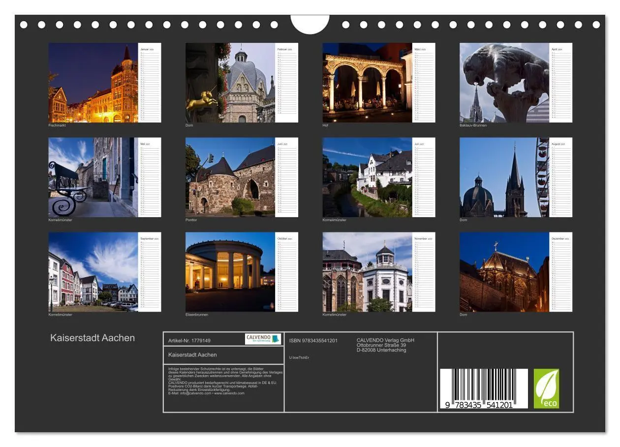Screen dimensions: 620x447
Task: Click the 'Kornelimünster' caption under the Juli photo
Action: pos(335,220)
